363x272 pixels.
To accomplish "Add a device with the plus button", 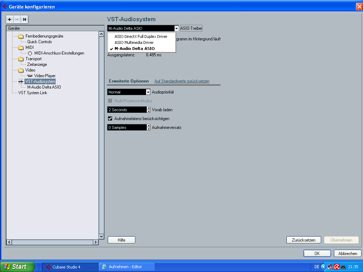I will pos(10,19).
